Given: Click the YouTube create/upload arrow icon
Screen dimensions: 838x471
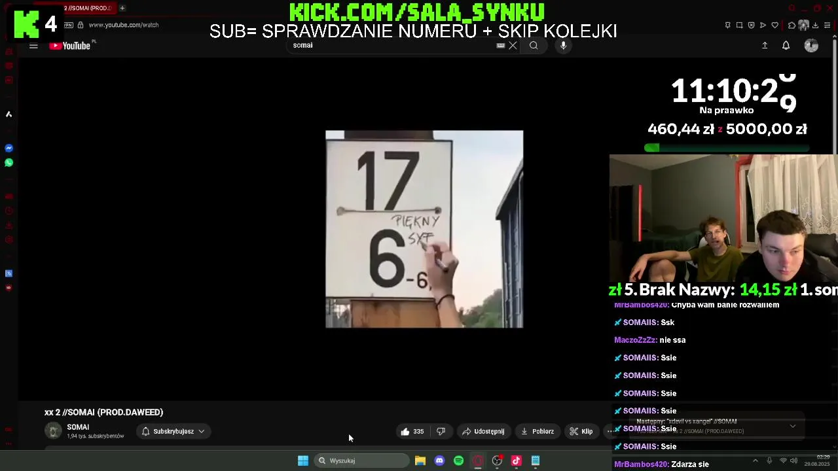Looking at the screenshot, I should coord(765,45).
